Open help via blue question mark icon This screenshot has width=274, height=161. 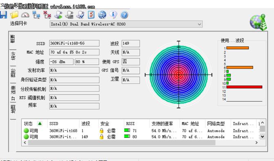[124, 15]
